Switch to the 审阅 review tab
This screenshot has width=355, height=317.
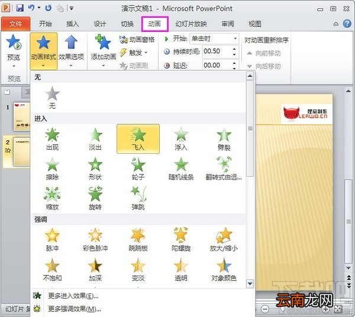228,24
